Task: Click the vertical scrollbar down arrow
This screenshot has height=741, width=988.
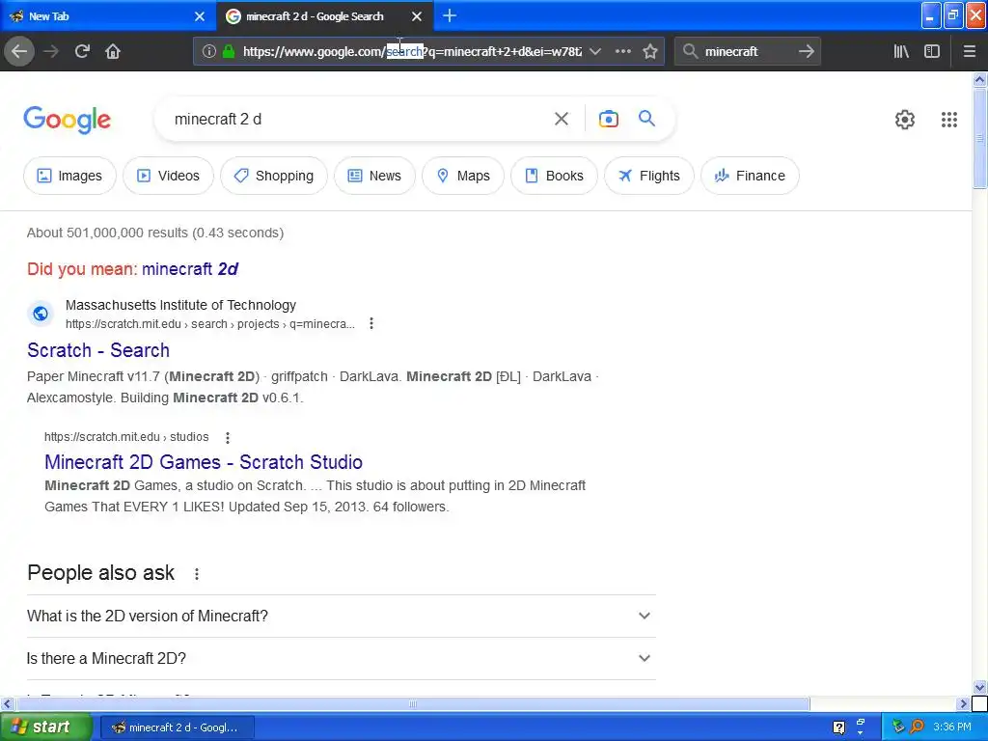Action: 979,687
